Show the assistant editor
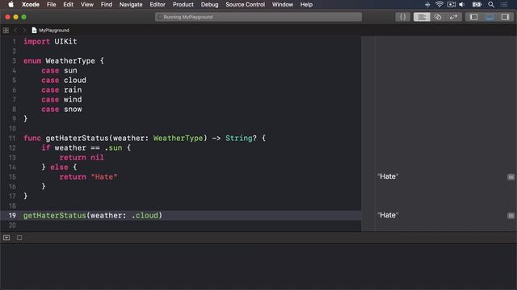 pyautogui.click(x=438, y=17)
